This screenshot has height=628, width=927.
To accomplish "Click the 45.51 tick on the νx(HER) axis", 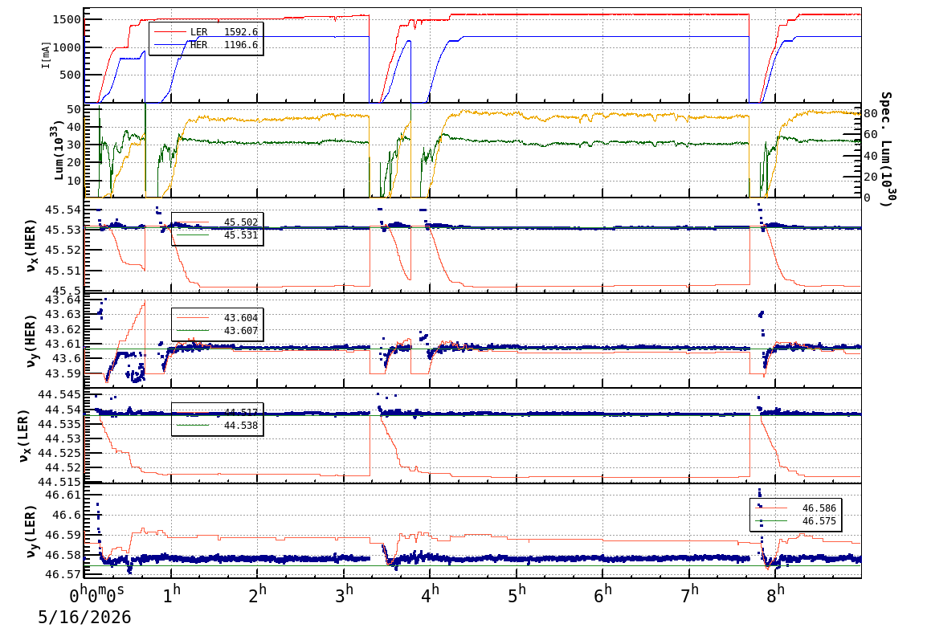I will click(x=63, y=271).
